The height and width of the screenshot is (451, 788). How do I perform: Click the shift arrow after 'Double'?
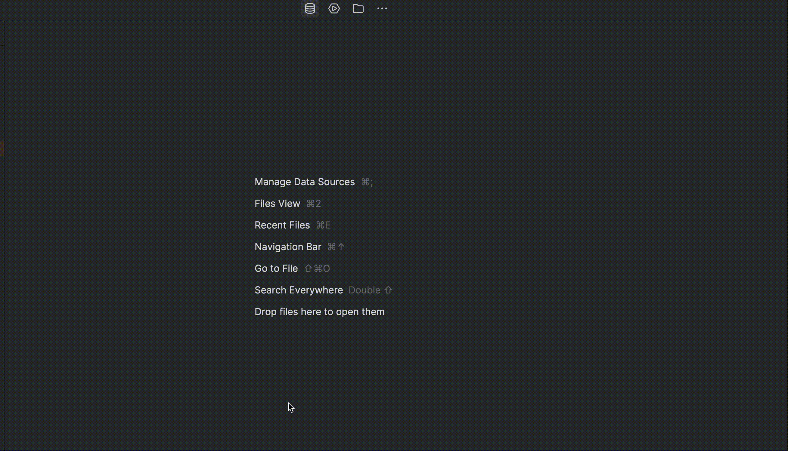point(388,290)
